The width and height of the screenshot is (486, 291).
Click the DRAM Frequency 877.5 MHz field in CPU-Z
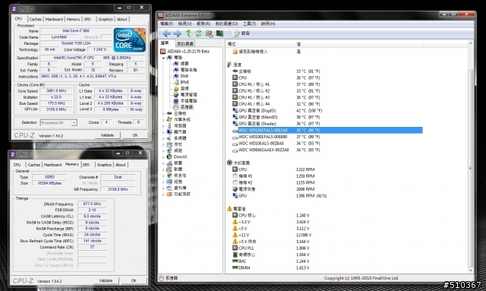92,204
